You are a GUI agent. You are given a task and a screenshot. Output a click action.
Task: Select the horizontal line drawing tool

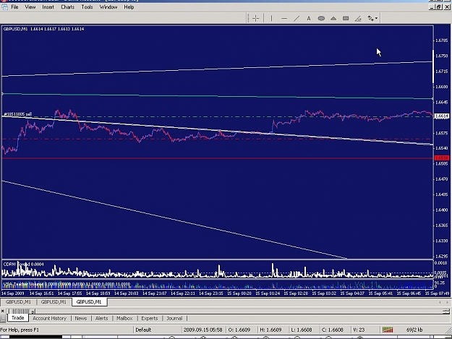point(284,19)
